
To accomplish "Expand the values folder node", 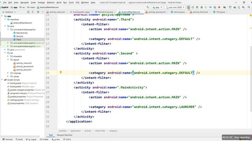I will click(8, 77).
